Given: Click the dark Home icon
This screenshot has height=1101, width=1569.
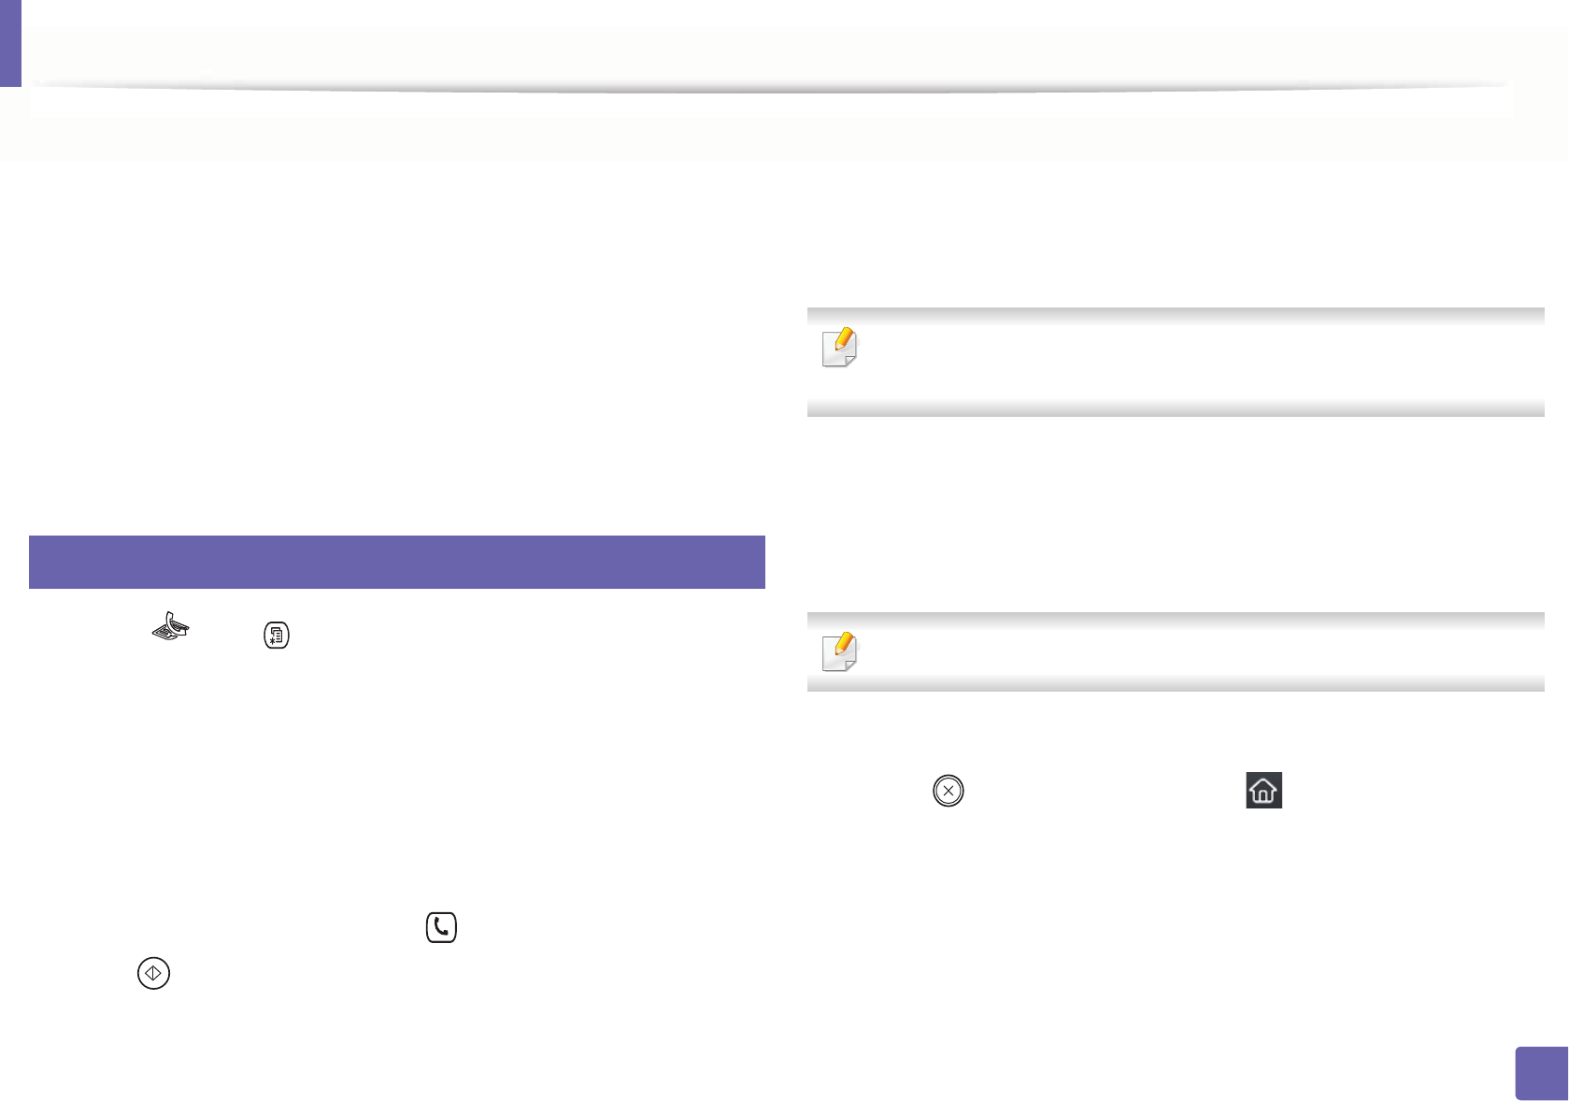Looking at the screenshot, I should coord(1263,791).
